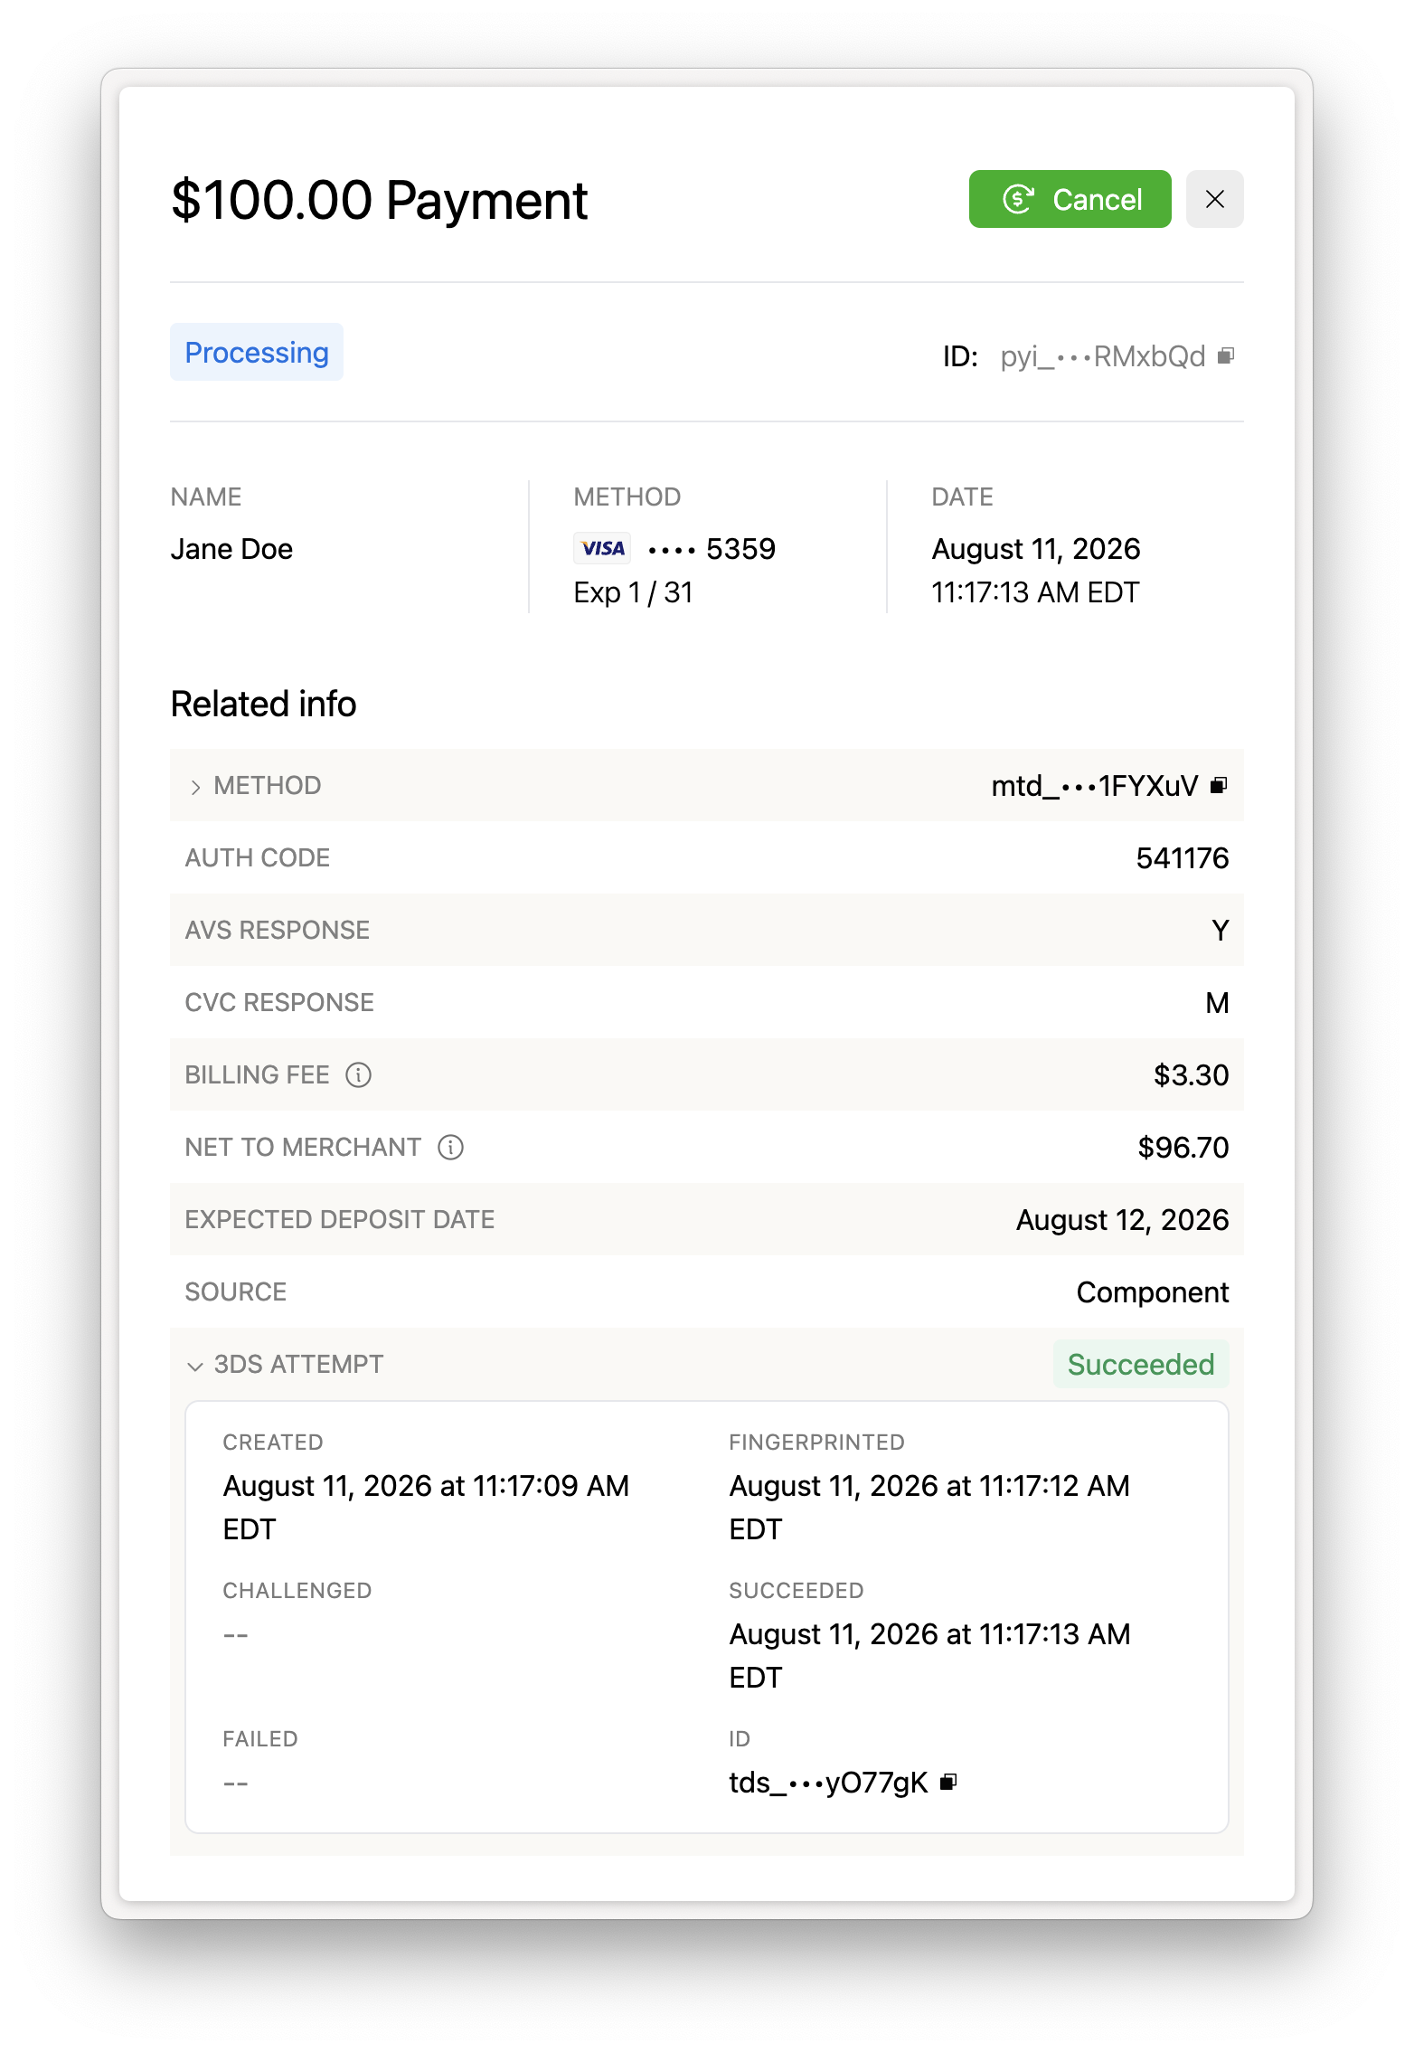Click the mtd_ 1FYXuV method ID text

click(1094, 785)
